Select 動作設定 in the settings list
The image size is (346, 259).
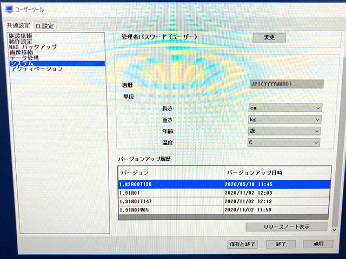click(x=21, y=42)
